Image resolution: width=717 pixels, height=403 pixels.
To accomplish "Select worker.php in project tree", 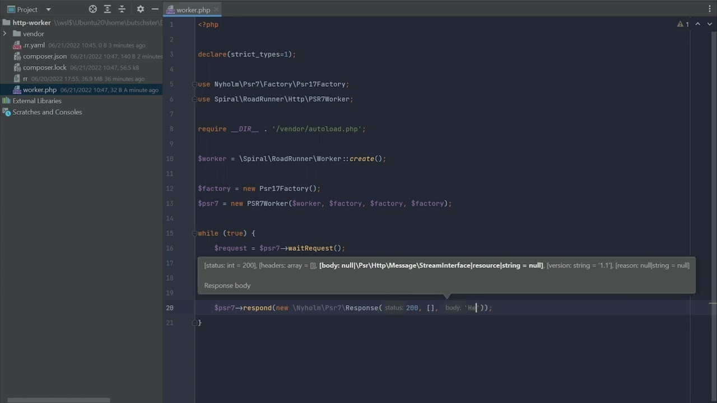I will coord(40,90).
